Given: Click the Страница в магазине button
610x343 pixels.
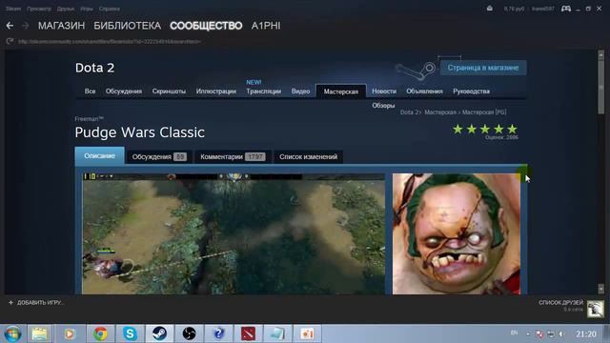Looking at the screenshot, I should 483,68.
